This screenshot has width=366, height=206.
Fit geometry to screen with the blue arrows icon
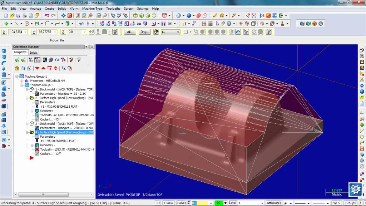(x=63, y=16)
